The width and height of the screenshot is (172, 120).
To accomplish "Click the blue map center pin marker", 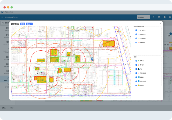I will [x=92, y=59].
